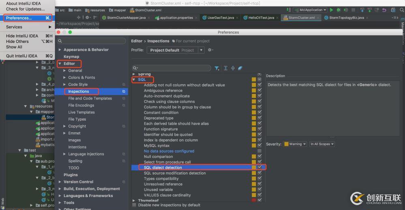Start debugging with the Debug bug icon

[x=338, y=10]
